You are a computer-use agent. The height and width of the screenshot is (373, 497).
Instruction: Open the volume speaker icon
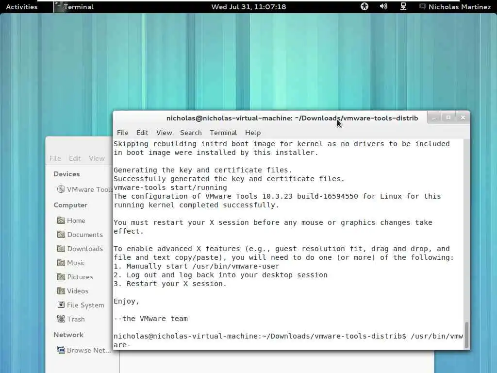(383, 6)
